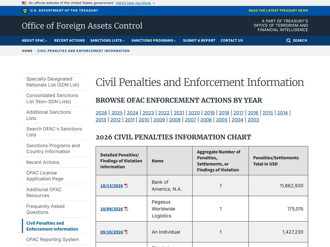Viewport: 330px width, 247px height.
Task: Browse enforcement actions for 2008
Action: (x=175, y=120)
